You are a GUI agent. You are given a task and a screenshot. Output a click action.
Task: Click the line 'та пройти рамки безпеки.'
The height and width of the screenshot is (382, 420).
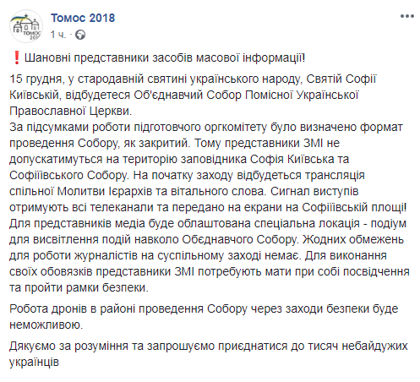[x=79, y=288]
